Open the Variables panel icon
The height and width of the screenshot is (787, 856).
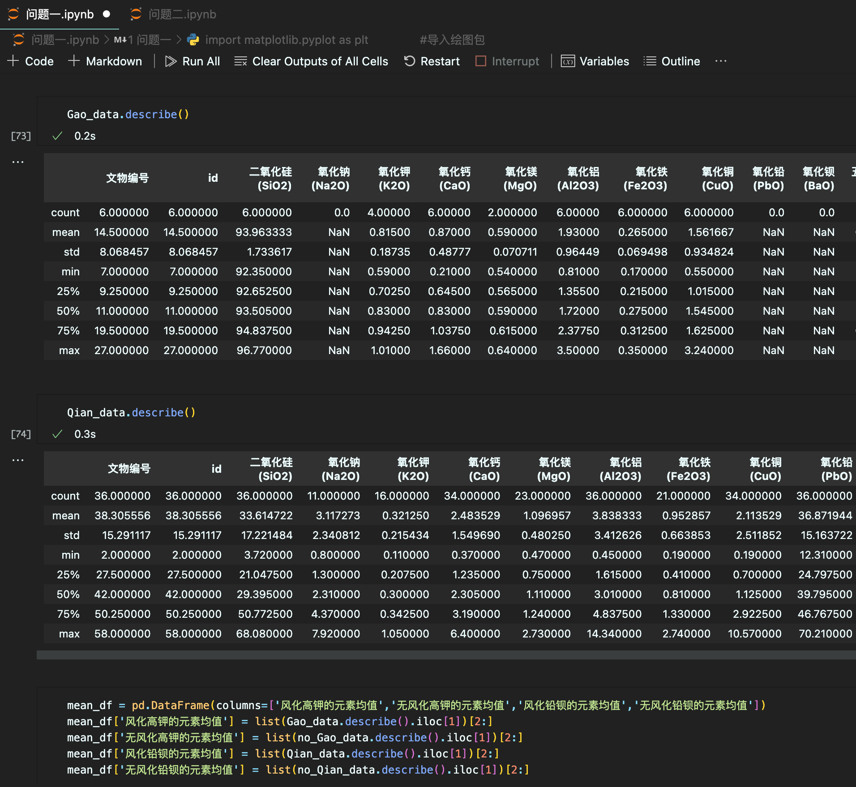click(568, 61)
